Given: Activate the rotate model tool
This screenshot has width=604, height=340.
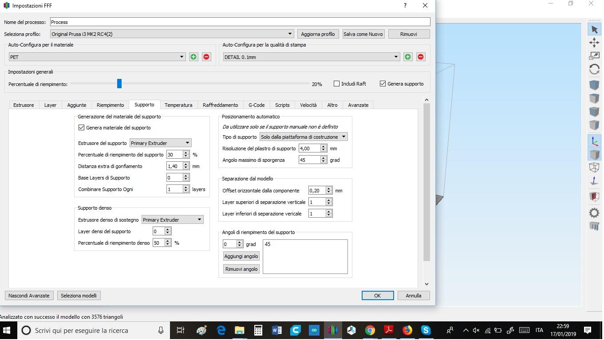Looking at the screenshot, I should point(594,70).
